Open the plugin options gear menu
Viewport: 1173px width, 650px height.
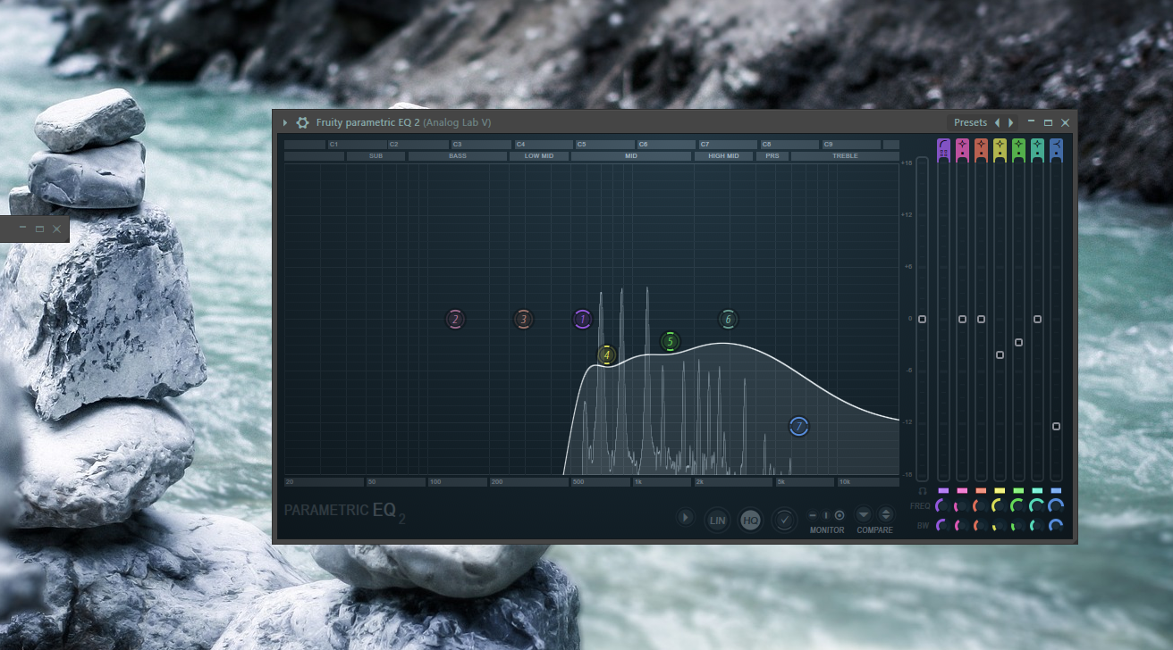point(302,122)
